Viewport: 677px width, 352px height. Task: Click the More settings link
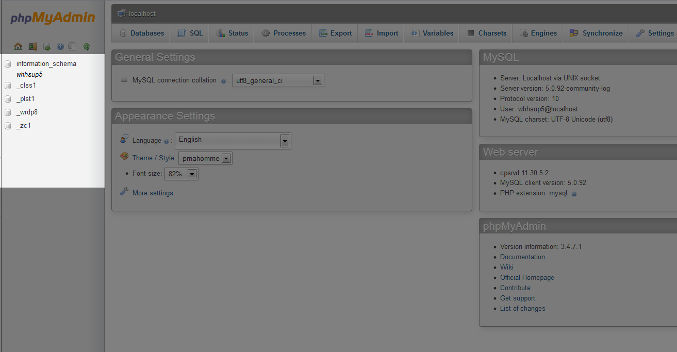pos(153,193)
